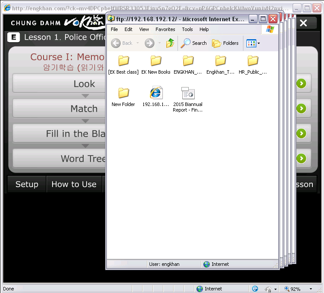Click the FTP window title bar icon
Image resolution: width=324 pixels, height=293 pixels.
(111, 19)
